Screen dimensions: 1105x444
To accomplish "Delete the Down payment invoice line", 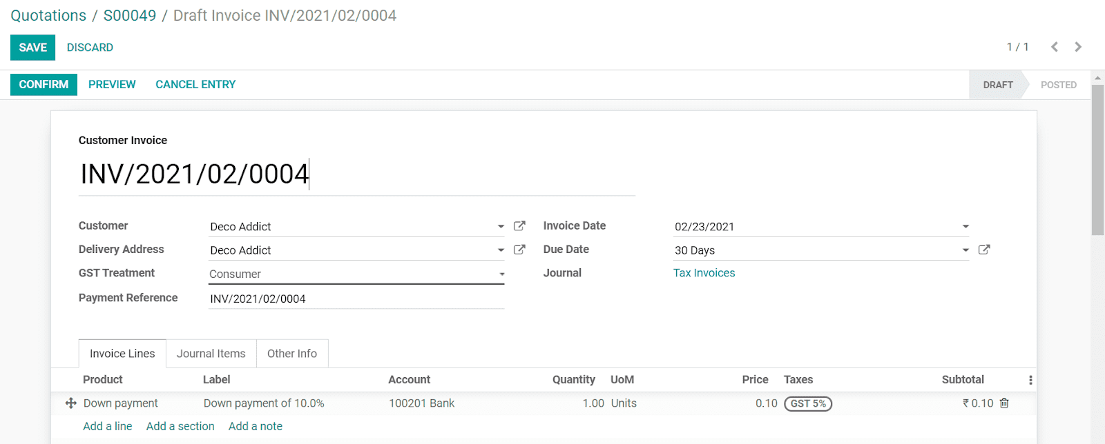I will click(x=1004, y=403).
